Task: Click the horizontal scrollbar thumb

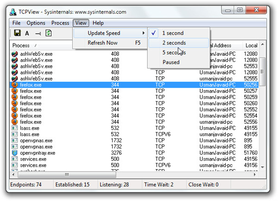Action: pos(67,175)
